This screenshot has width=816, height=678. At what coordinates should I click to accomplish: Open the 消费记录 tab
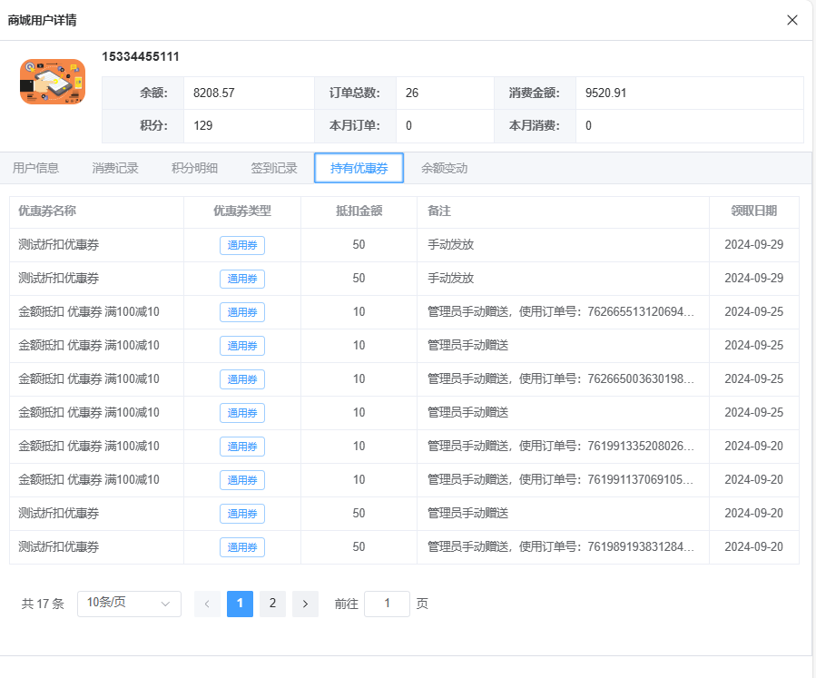115,168
